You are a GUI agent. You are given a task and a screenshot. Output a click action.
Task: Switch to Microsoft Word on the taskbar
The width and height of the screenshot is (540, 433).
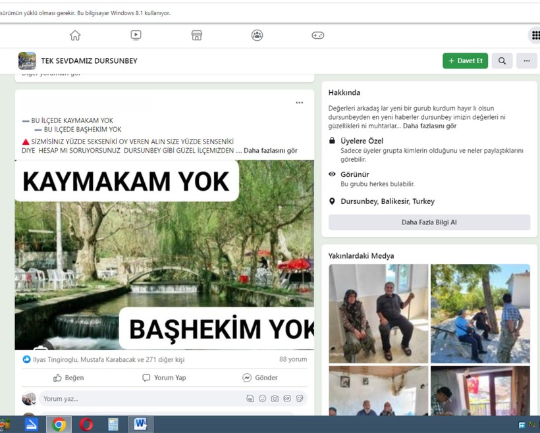pos(140,424)
